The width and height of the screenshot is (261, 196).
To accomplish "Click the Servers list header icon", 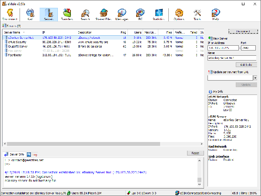I will tap(4, 26).
